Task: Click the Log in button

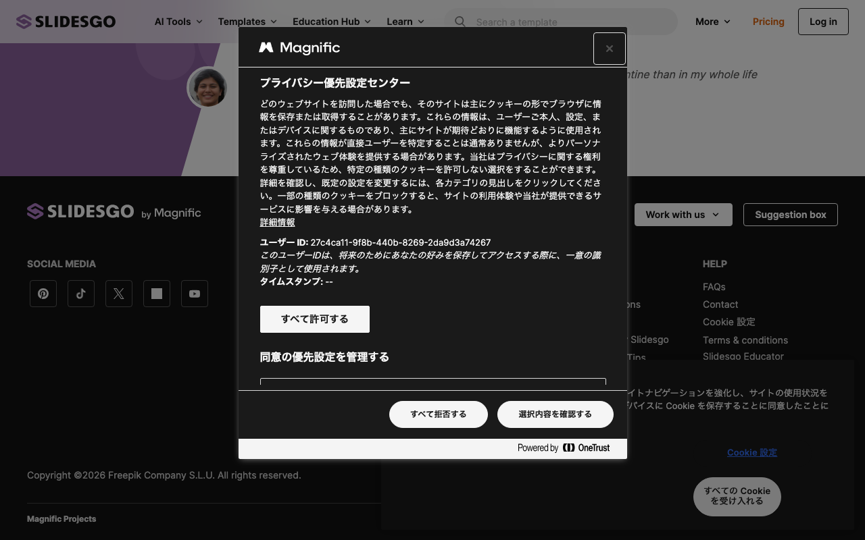Action: pos(823,22)
